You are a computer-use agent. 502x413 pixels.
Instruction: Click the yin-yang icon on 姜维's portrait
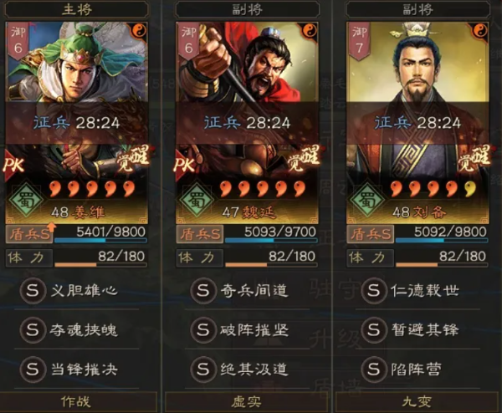point(140,31)
